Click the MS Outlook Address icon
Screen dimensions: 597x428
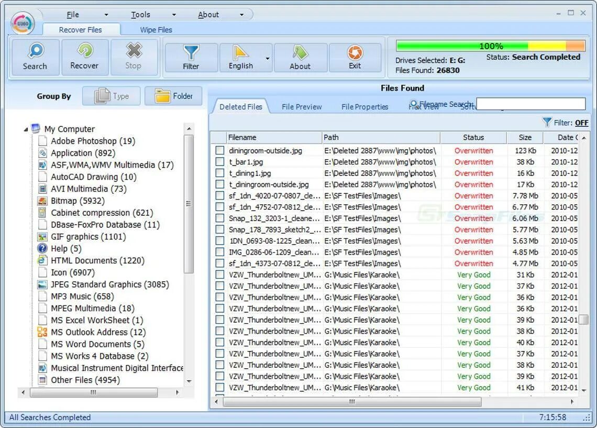point(42,332)
